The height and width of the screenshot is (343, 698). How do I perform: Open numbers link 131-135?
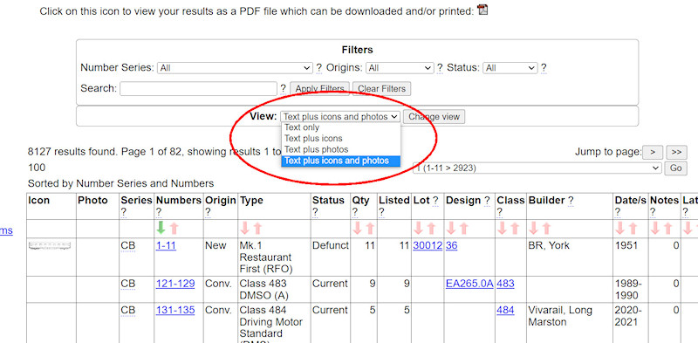(175, 311)
